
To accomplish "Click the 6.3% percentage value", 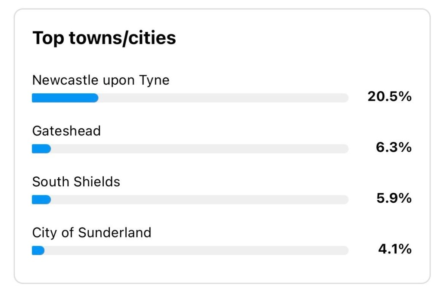I will tap(394, 148).
